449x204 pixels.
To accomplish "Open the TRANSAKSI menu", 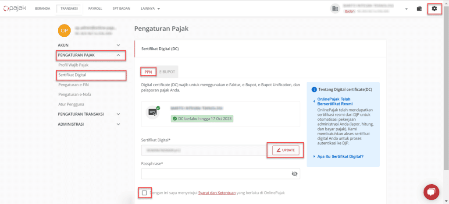I will (x=69, y=9).
